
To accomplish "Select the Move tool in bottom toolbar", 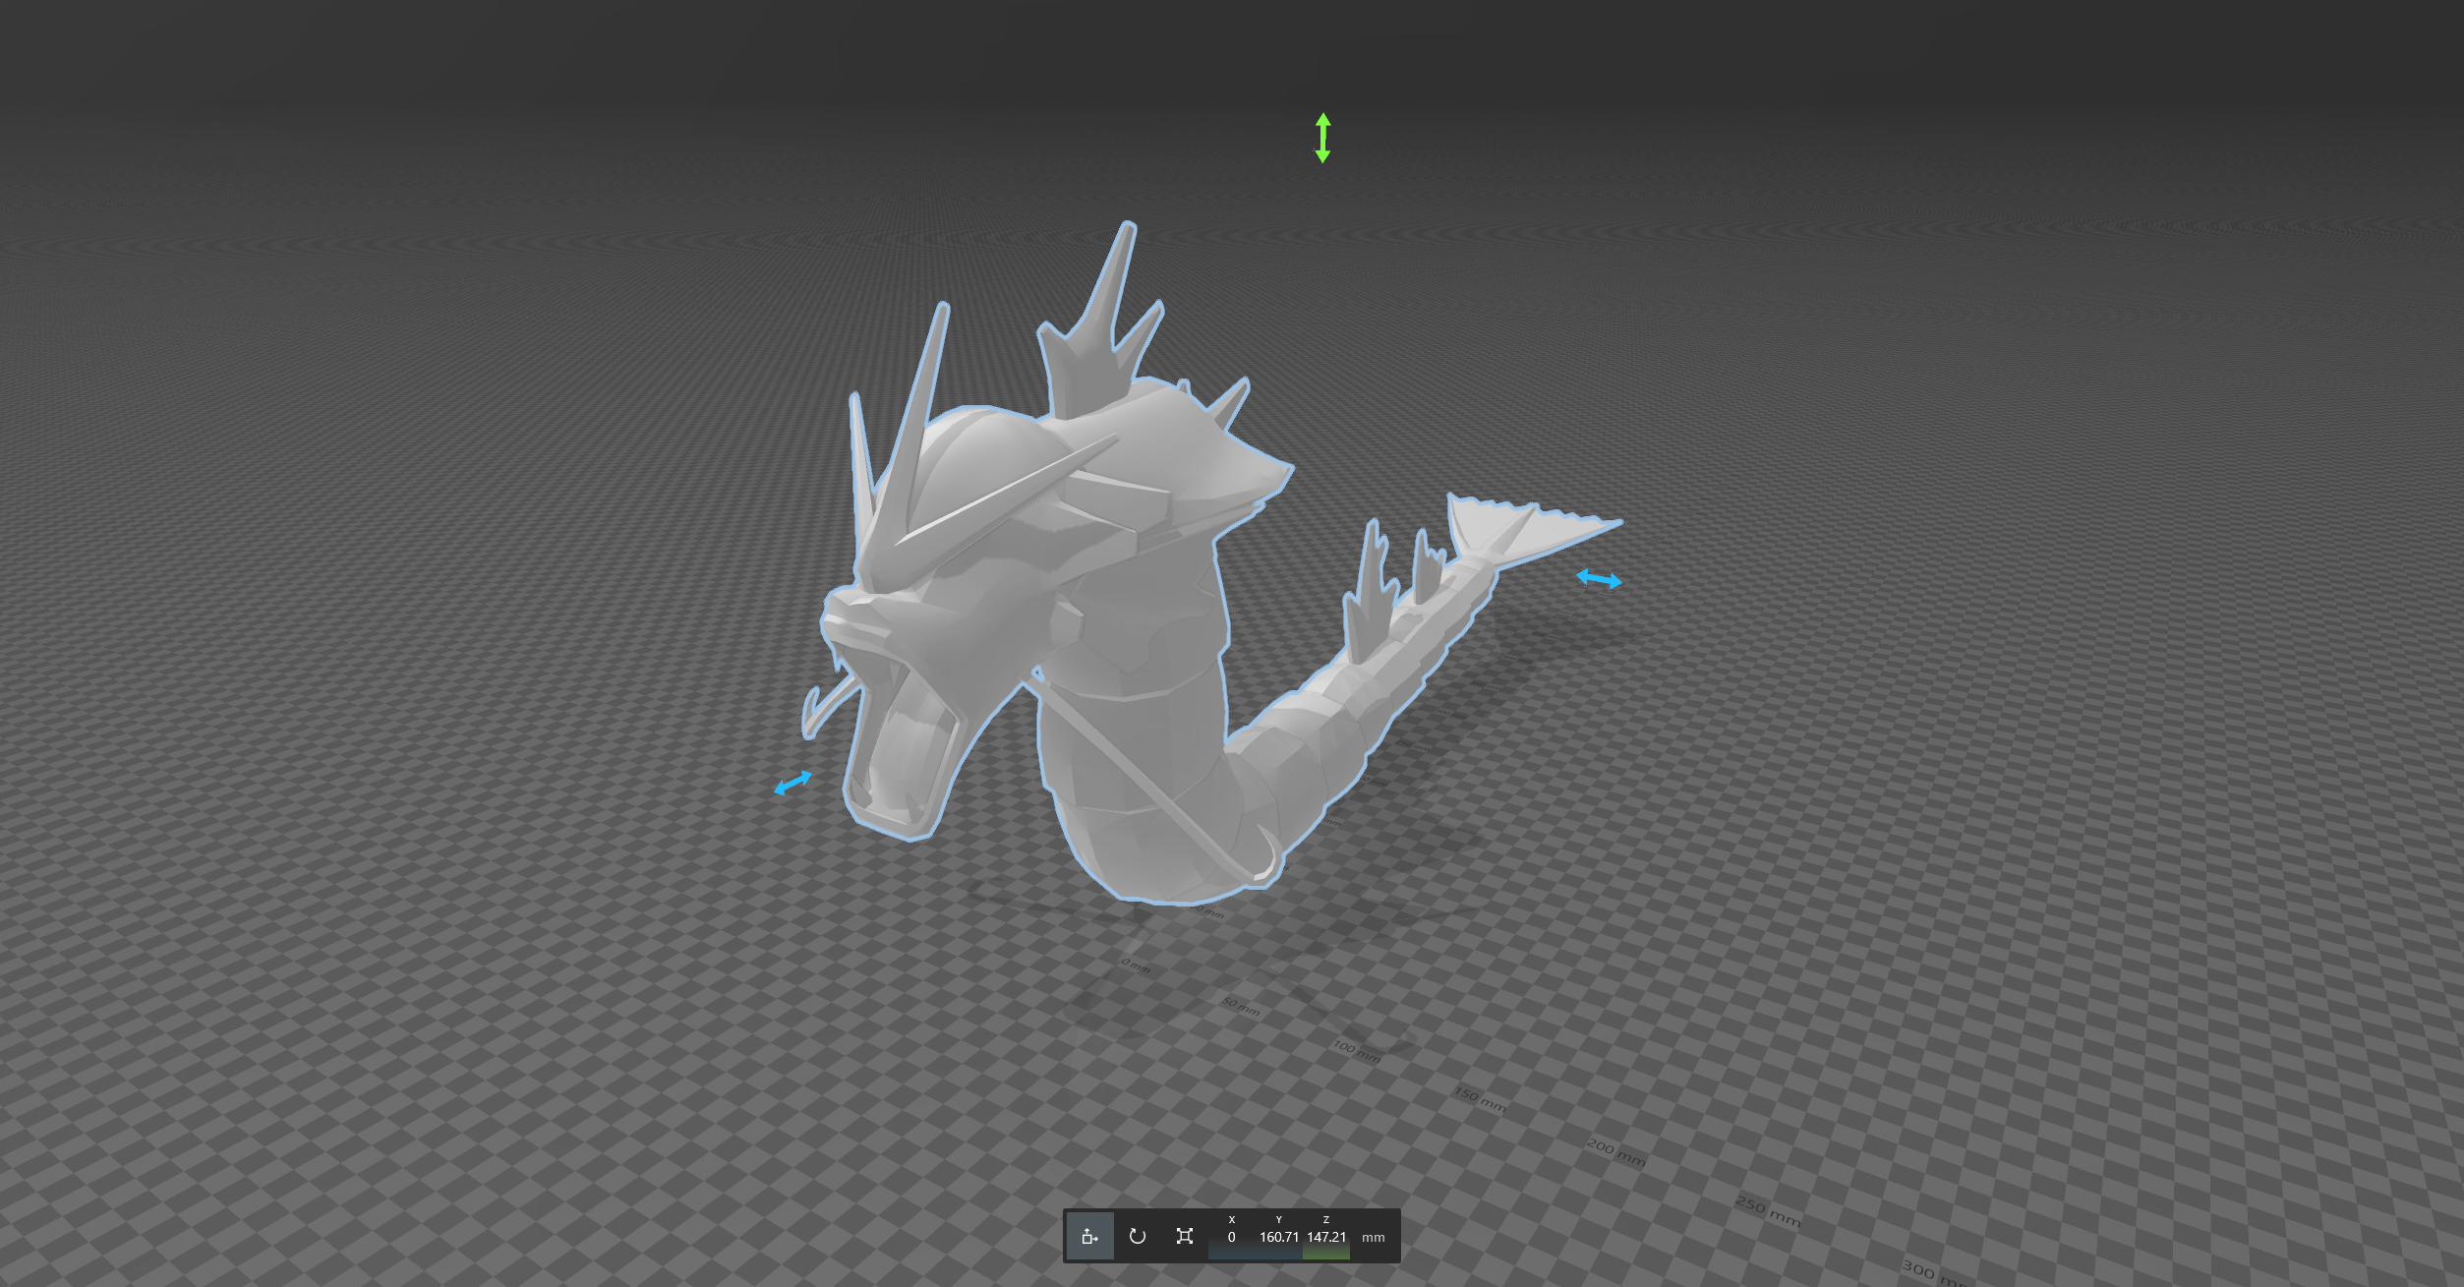I will pyautogui.click(x=1089, y=1236).
